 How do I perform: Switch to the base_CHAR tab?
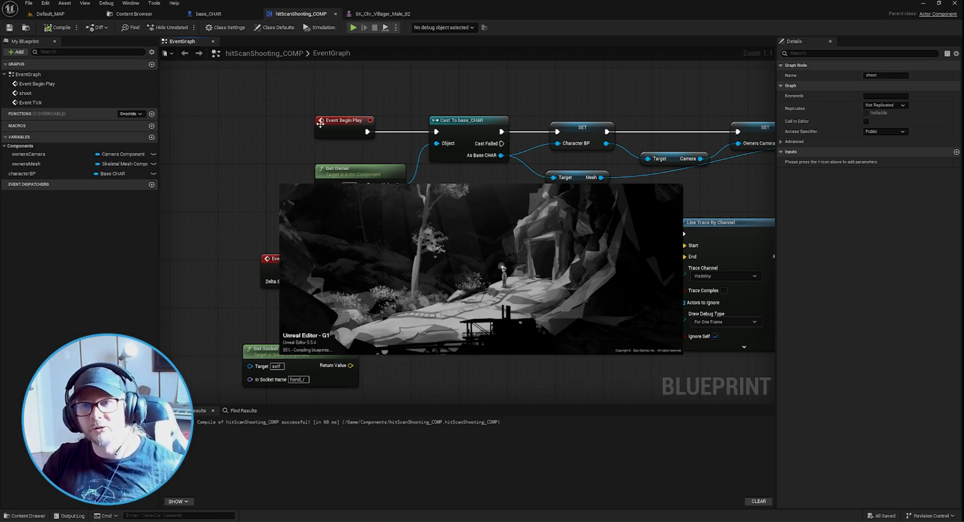click(x=208, y=14)
